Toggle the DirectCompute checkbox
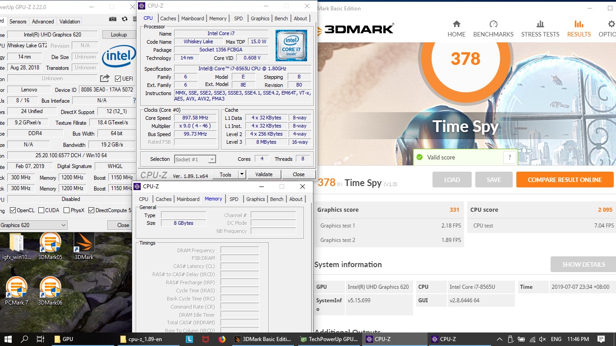The image size is (616, 346). (x=92, y=210)
